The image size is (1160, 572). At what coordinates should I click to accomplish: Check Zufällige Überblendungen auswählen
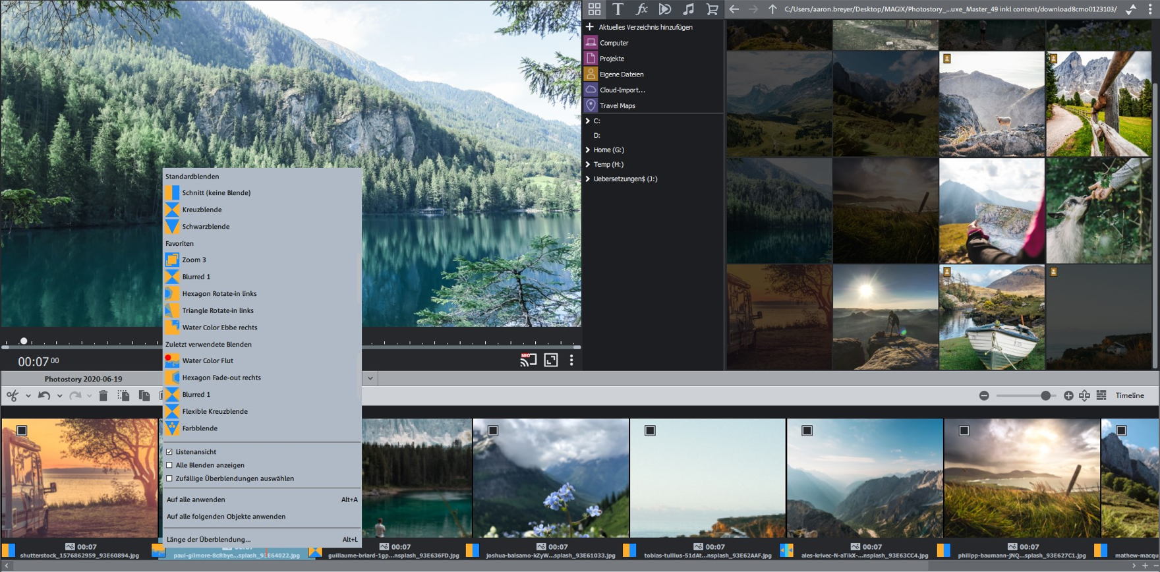pyautogui.click(x=169, y=478)
